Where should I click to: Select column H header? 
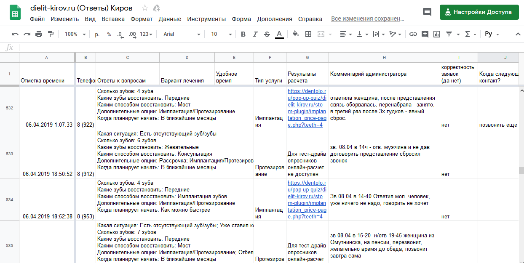384,57
